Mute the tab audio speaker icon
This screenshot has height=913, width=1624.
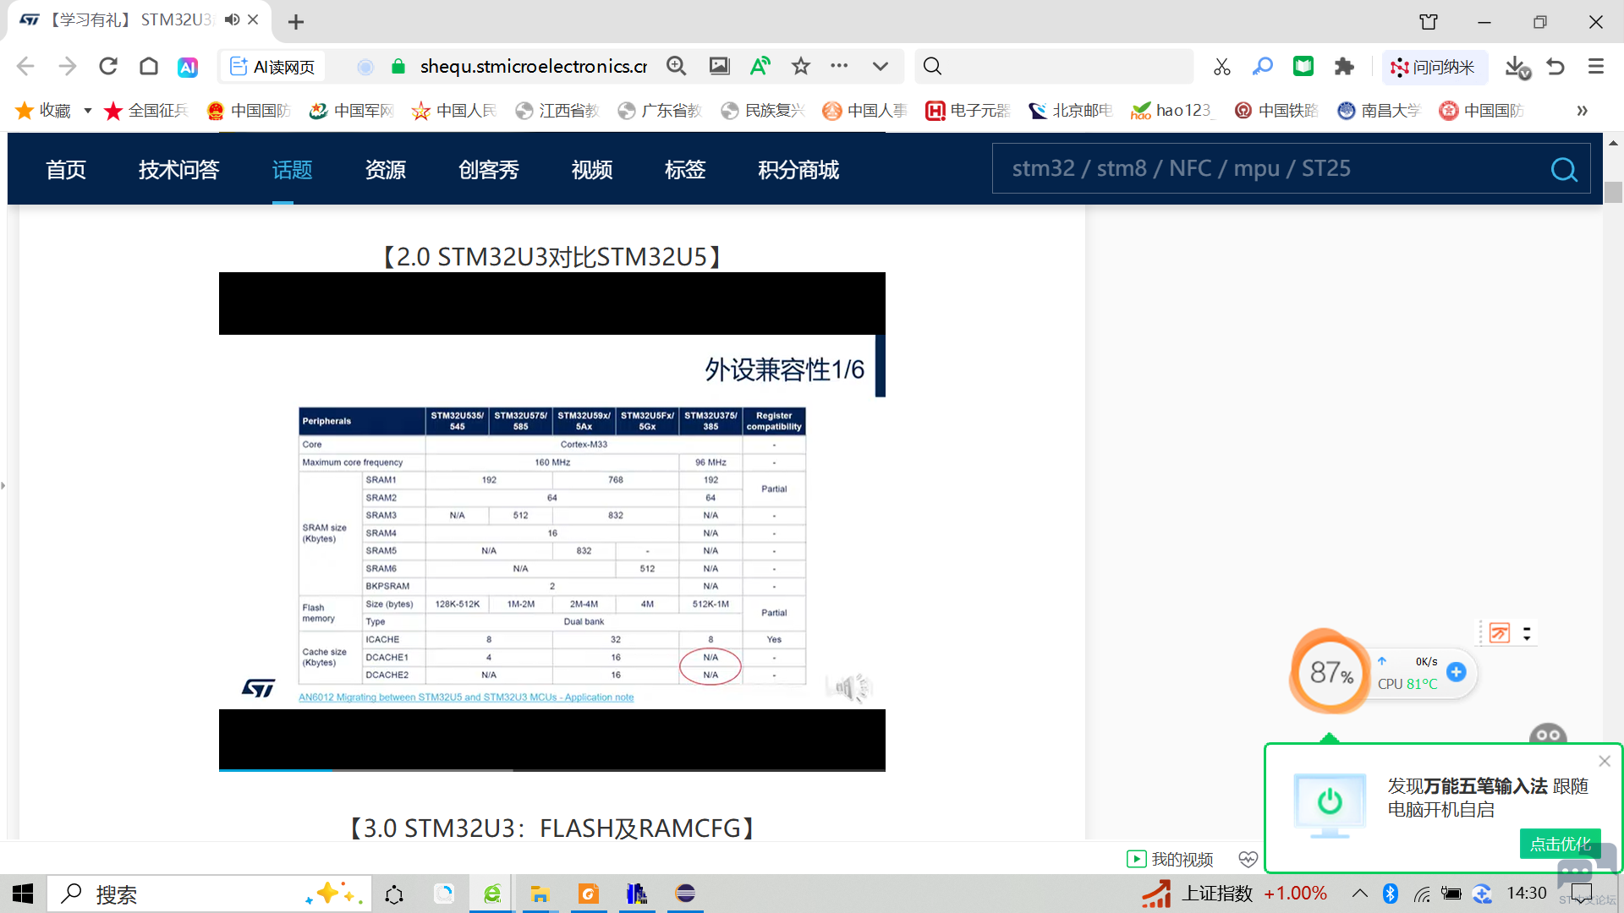[x=232, y=19]
